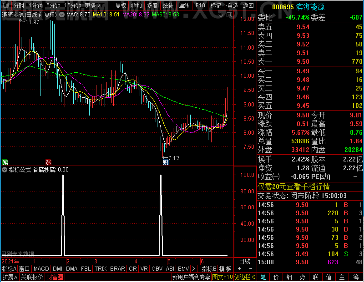The width and height of the screenshot is (364, 282).
Task: Select the 细 details tab
Action: point(289,277)
